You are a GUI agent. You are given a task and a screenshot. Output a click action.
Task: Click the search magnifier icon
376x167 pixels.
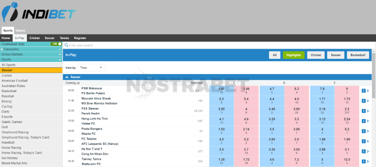click(66, 45)
